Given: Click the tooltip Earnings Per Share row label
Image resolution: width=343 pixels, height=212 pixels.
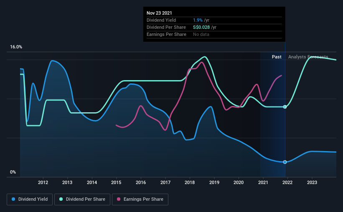Looking at the screenshot, I should coord(166,34).
